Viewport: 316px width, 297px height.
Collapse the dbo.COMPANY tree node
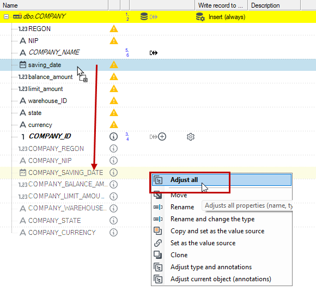coord(6,16)
